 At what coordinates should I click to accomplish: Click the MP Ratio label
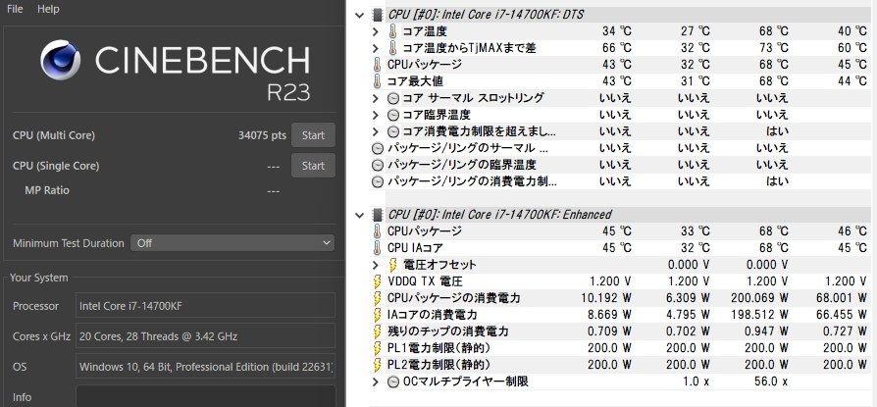[x=47, y=190]
